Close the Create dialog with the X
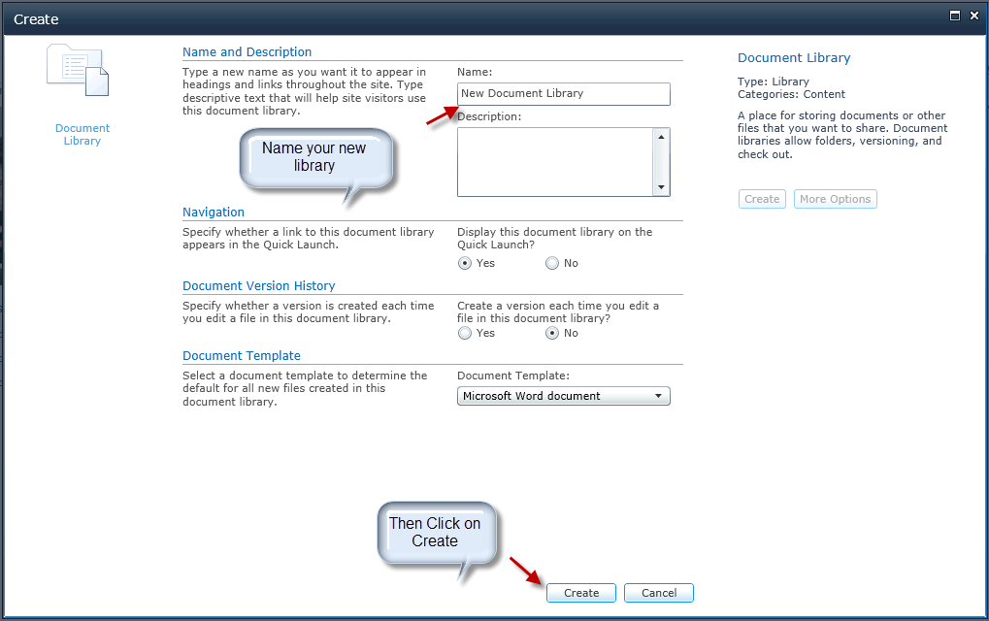The height and width of the screenshot is (621, 989). tap(973, 16)
